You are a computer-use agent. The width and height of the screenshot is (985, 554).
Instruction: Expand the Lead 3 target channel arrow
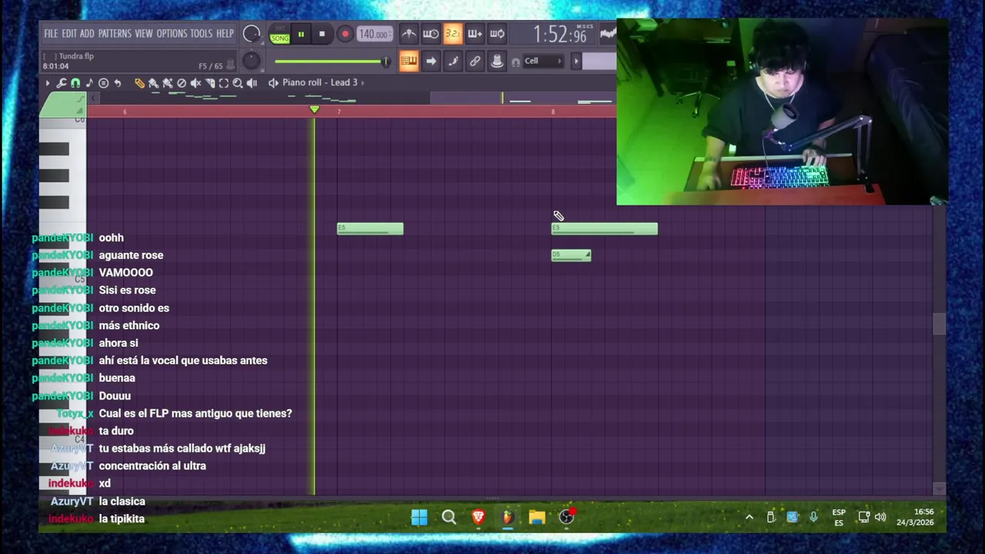363,82
